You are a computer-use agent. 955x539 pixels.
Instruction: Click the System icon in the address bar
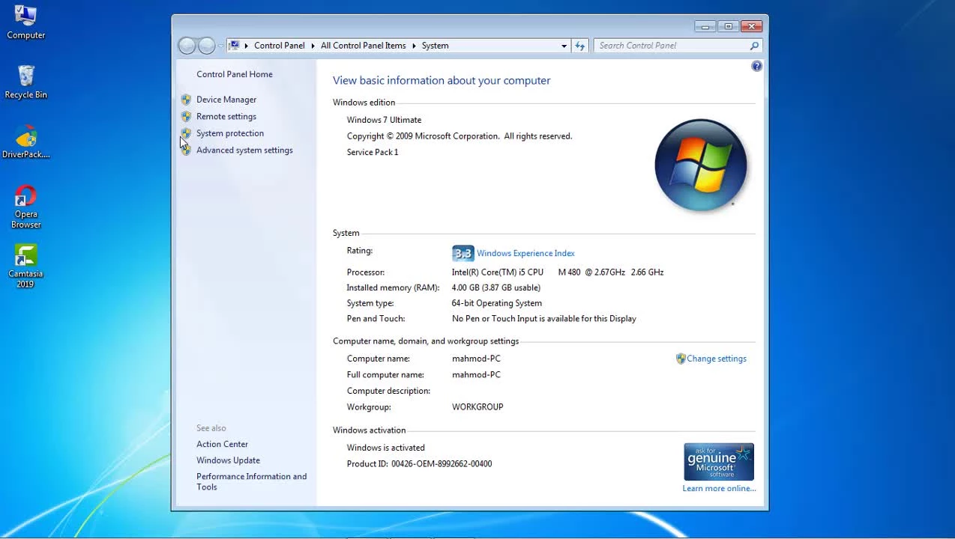point(235,46)
